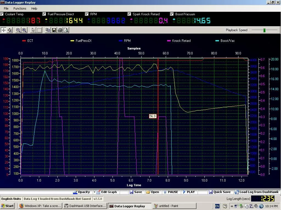Uncheck the Coolant Temp checkbox
Screen dimensions: 281x210
point(2,14)
